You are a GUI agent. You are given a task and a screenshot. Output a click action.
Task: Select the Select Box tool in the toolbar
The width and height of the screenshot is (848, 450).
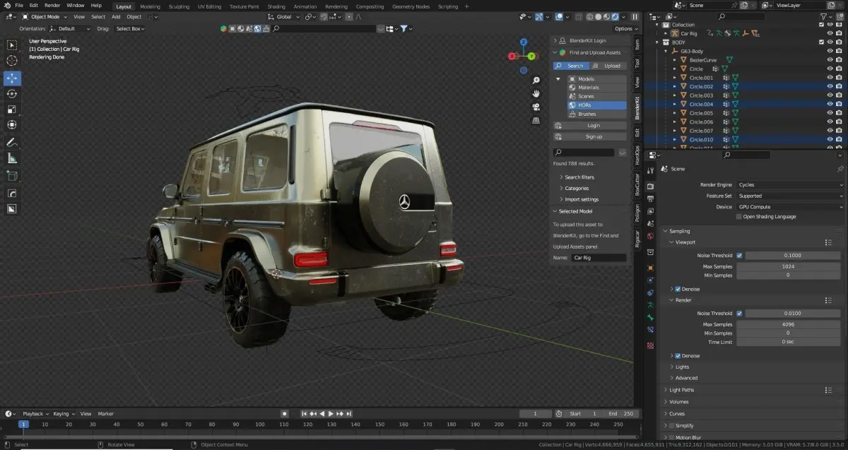(x=12, y=45)
